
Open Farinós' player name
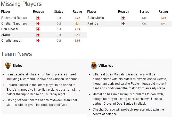93,24
